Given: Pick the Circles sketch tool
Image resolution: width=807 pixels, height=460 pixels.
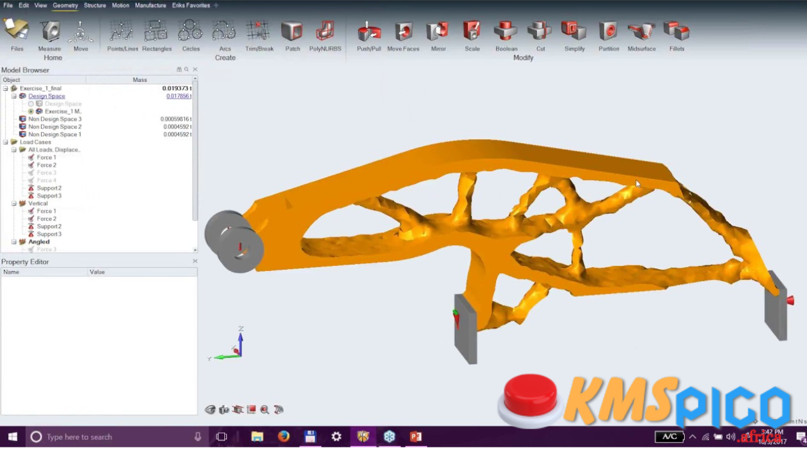Looking at the screenshot, I should (190, 35).
